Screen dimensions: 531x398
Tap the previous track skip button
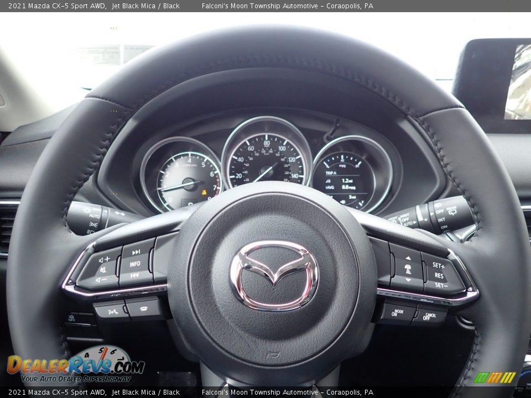pos(134,275)
